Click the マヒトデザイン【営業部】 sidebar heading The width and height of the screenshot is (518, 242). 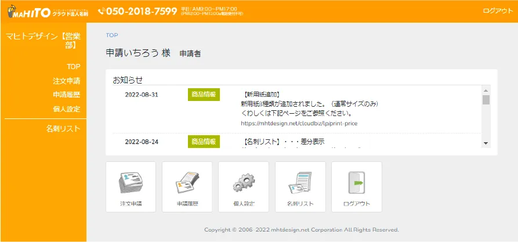point(44,41)
